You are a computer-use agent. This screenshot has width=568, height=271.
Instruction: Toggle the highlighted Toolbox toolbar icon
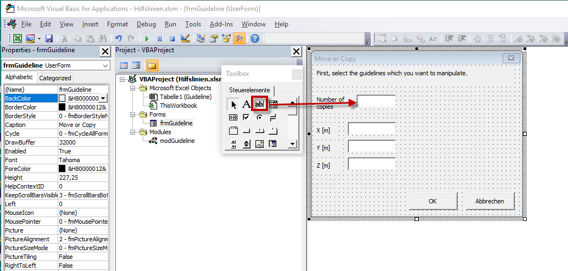(239, 38)
